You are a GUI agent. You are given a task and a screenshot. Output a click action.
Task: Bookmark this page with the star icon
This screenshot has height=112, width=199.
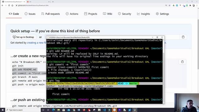coord(169,6)
